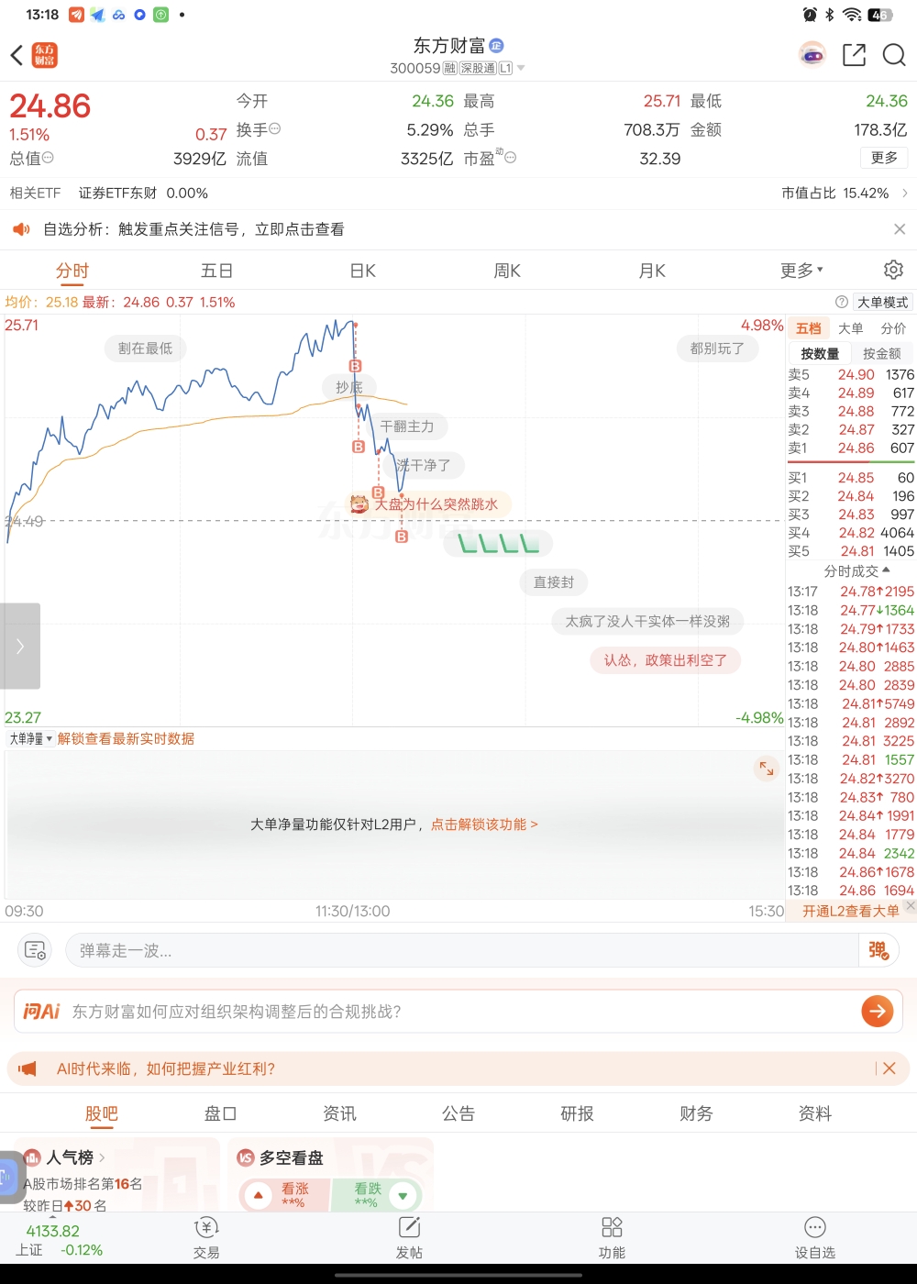
Task: Expand the left side panel chevron
Action: click(x=19, y=646)
